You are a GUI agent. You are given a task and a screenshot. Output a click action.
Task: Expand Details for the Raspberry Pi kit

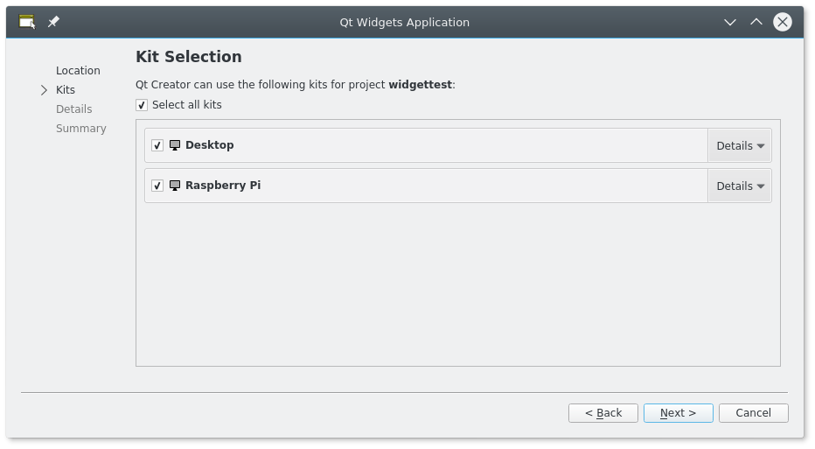coord(740,186)
